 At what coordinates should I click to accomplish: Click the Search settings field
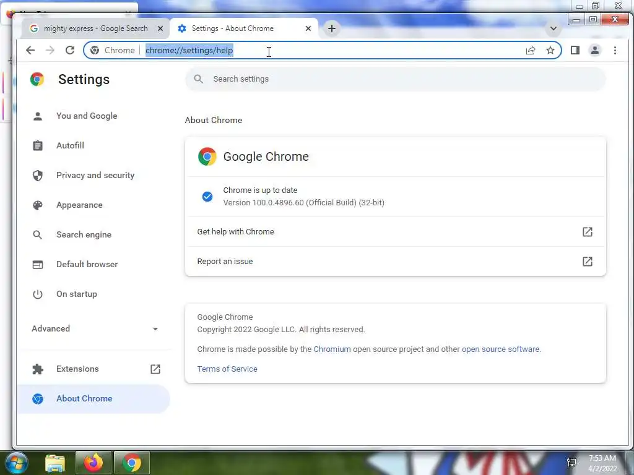(396, 79)
